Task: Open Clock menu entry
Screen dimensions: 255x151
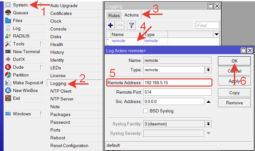Action: coord(74,21)
